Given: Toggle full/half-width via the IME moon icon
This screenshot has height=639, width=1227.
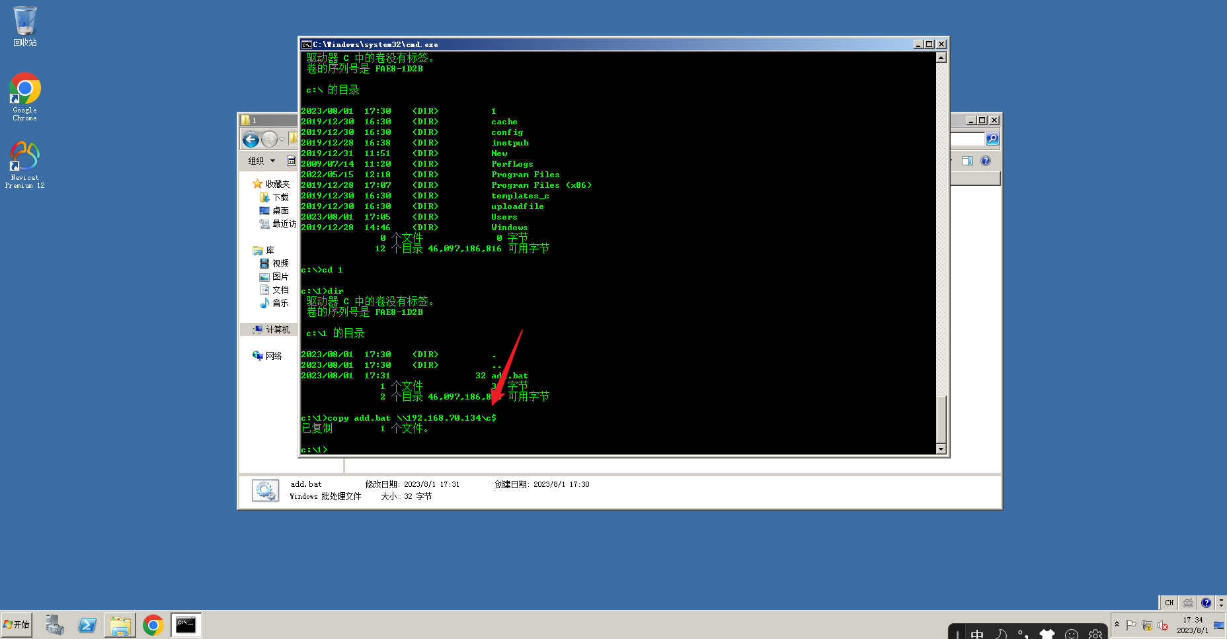Looking at the screenshot, I should tap(1001, 634).
